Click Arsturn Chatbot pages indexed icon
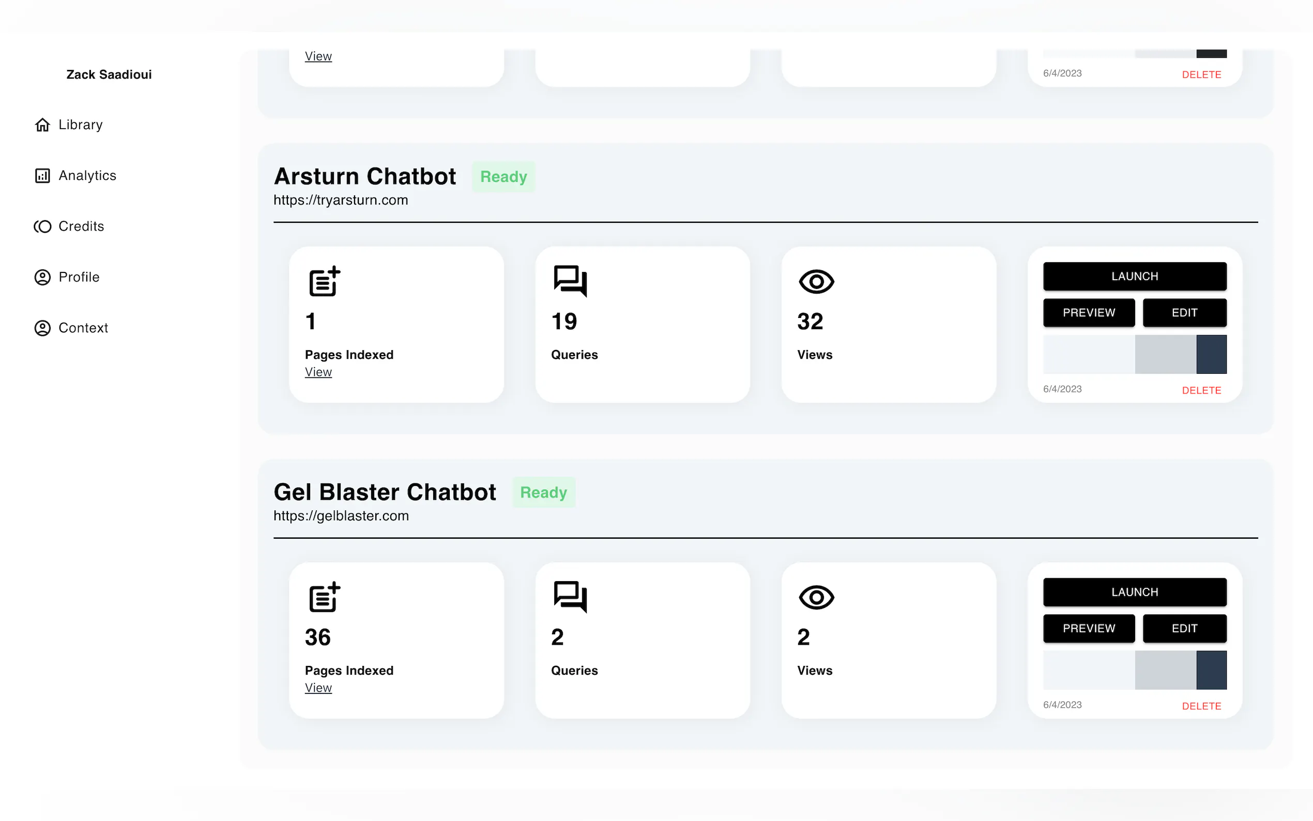Image resolution: width=1313 pixels, height=821 pixels. [x=324, y=281]
